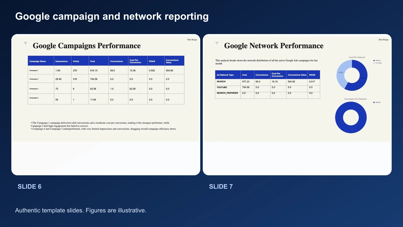Click the bullet about Campaign 4 and Campaign 3
This screenshot has width=403, height=227.
[x=104, y=129]
